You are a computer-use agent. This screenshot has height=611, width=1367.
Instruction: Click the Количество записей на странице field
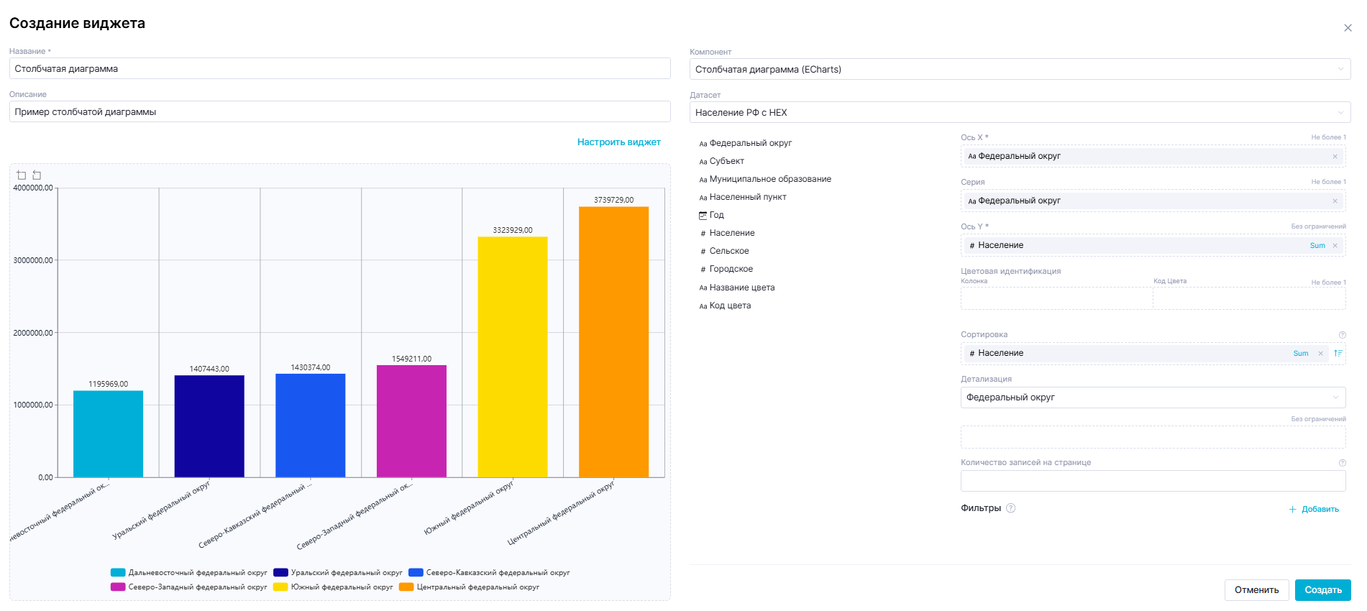(x=1153, y=481)
